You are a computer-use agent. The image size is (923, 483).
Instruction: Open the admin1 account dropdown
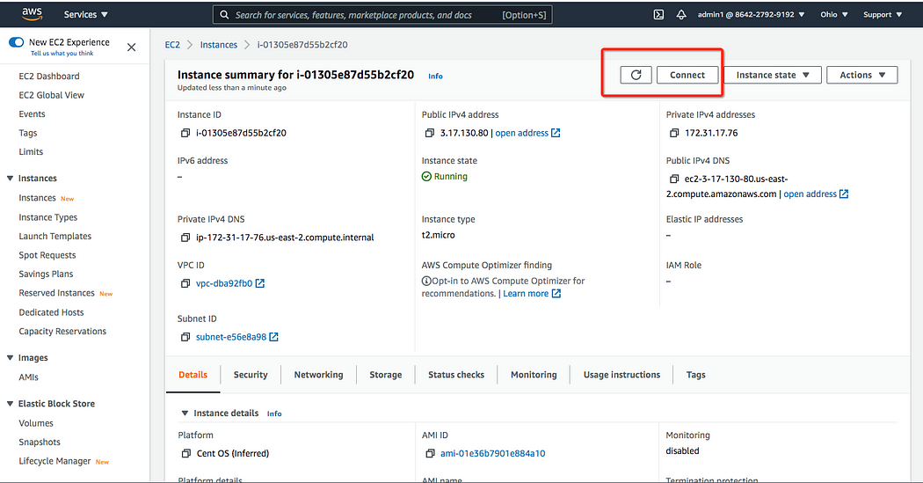pos(751,15)
